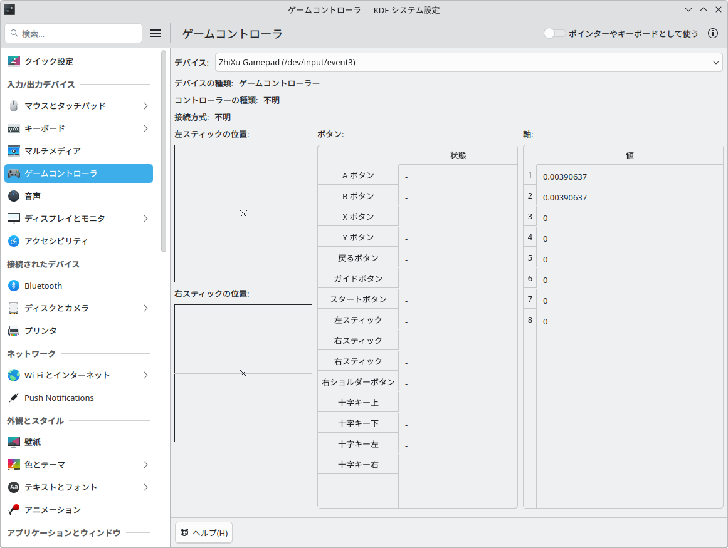Click the スタートボタン row header
This screenshot has width=728, height=548.
click(358, 299)
